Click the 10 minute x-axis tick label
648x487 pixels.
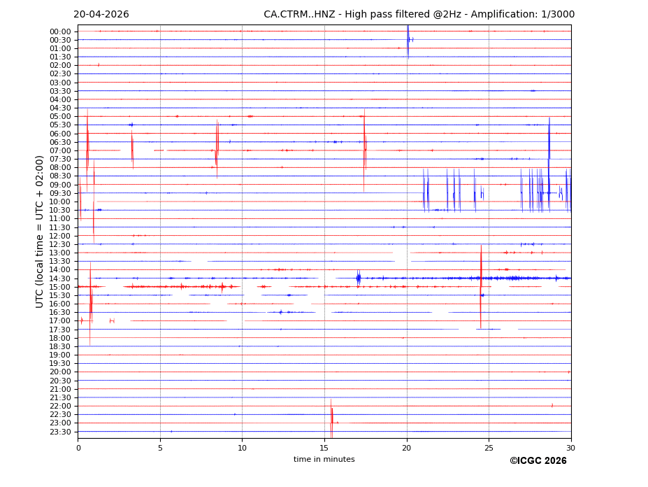pos(242,448)
